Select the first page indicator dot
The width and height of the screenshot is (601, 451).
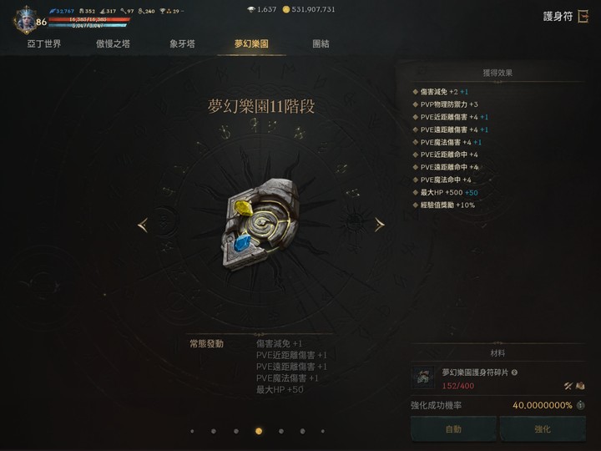[192, 432]
